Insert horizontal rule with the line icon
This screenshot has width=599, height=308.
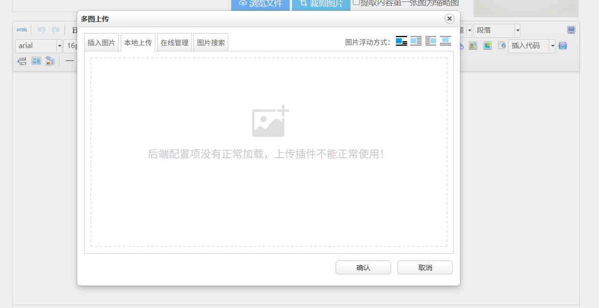70,61
